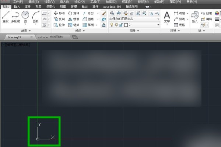
Task: Select the 线性 linear dimension tool
Action: pos(179,13)
